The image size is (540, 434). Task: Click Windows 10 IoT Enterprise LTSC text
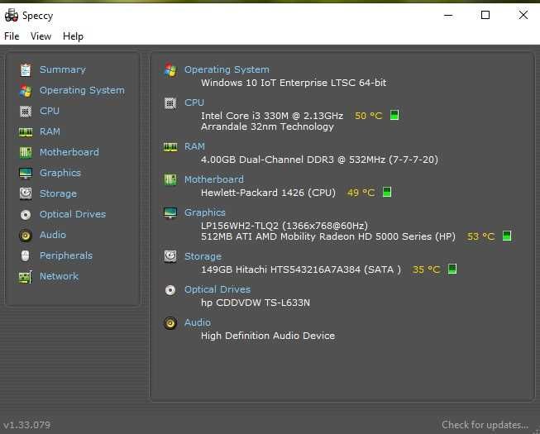click(294, 83)
